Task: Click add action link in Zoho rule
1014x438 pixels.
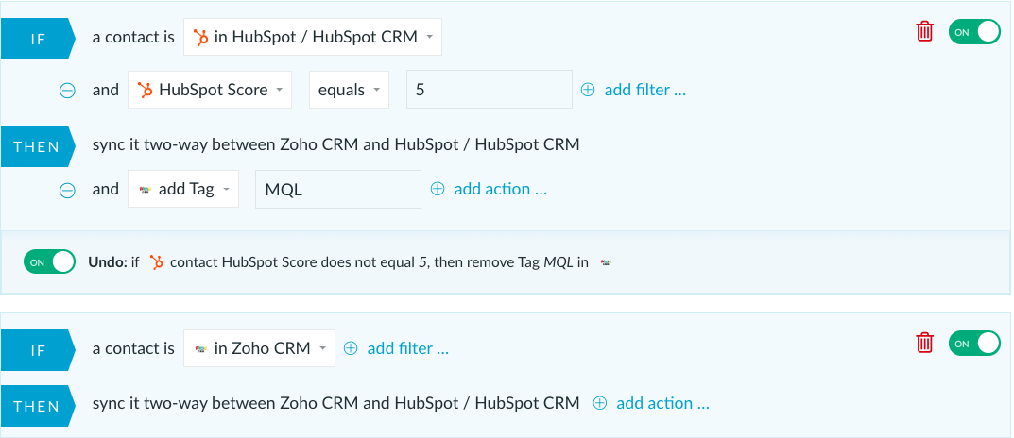Action: pyautogui.click(x=662, y=403)
